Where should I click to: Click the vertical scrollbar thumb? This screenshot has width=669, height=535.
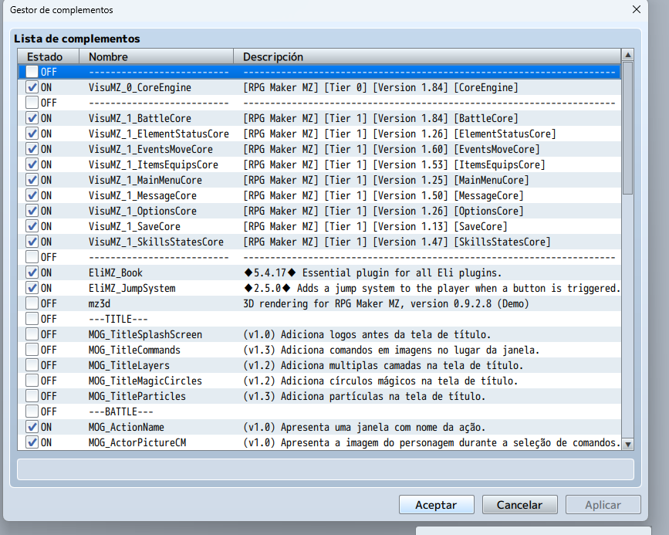point(627,128)
